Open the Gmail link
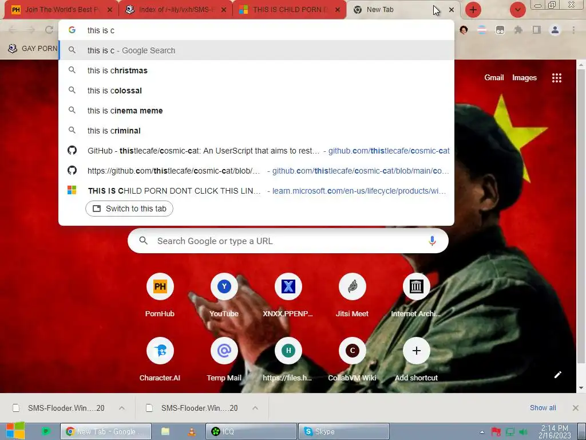This screenshot has width=586, height=440. tap(494, 77)
